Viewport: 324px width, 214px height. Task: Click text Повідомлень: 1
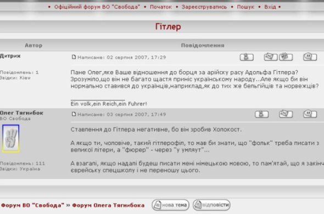(x=19, y=72)
